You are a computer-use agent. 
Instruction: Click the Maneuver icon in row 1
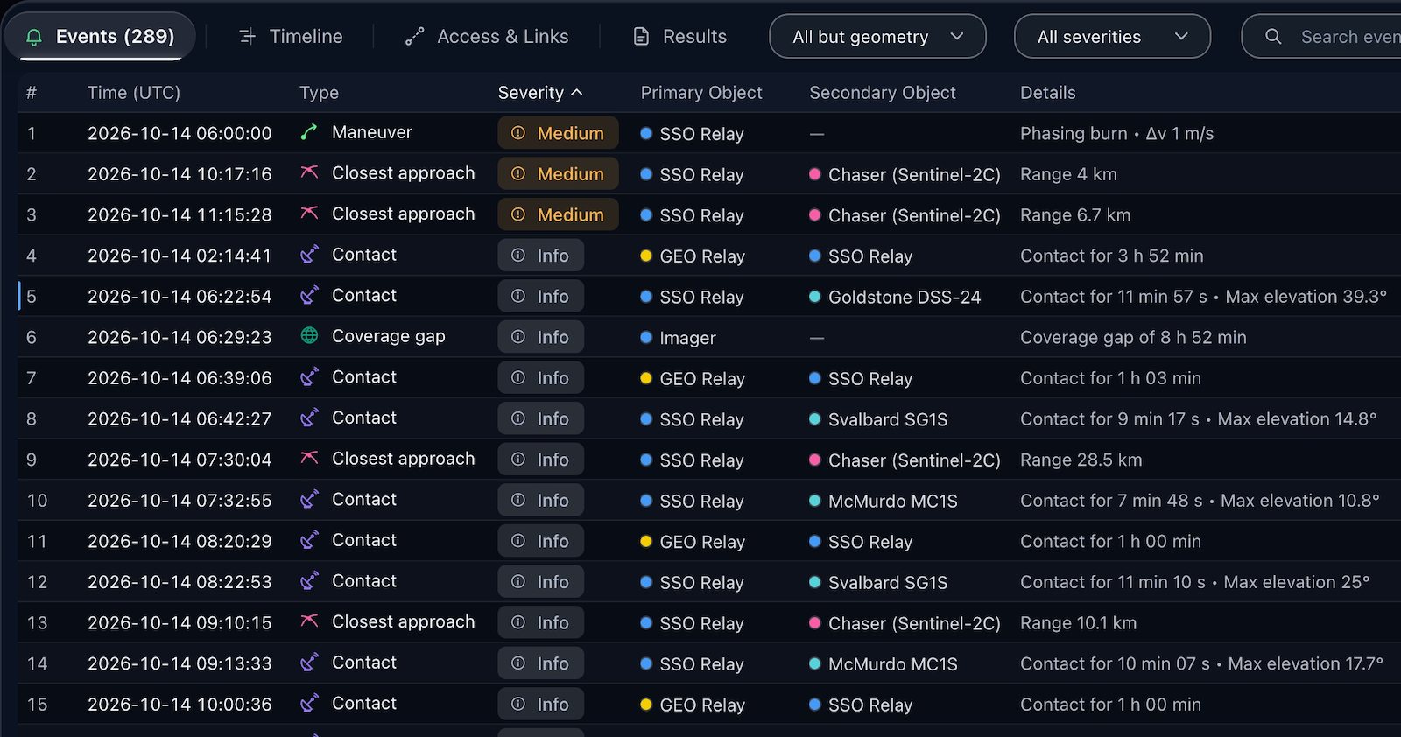pyautogui.click(x=309, y=132)
